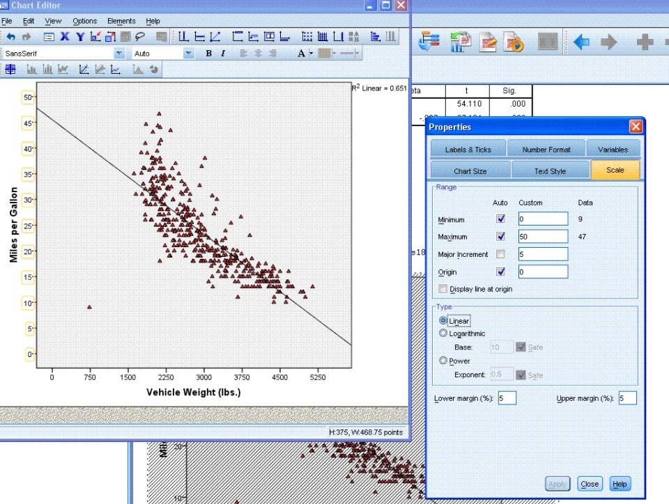Click the blue X axis icon
Screen dimensions: 669x504
[65, 37]
